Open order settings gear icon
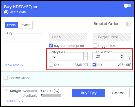The height and width of the screenshot is (107, 135). click(x=128, y=24)
